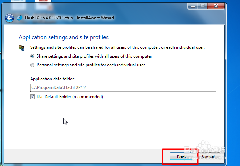Click the users icon beside settings description
Viewport: 240px width, 166px height.
[22, 48]
